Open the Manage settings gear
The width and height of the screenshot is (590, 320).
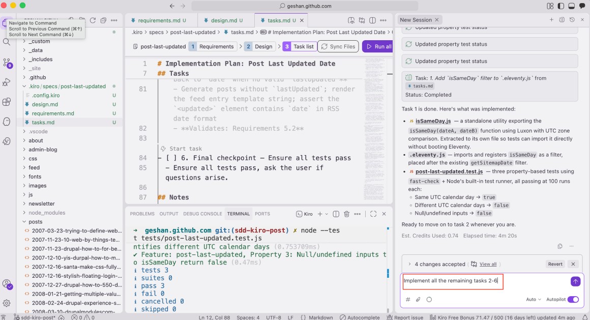(7, 303)
